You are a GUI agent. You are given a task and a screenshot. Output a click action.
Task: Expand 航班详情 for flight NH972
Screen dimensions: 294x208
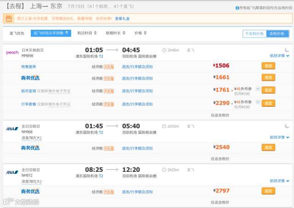tap(279, 181)
